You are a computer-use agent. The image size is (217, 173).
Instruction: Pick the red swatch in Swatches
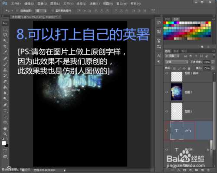pos(164,23)
